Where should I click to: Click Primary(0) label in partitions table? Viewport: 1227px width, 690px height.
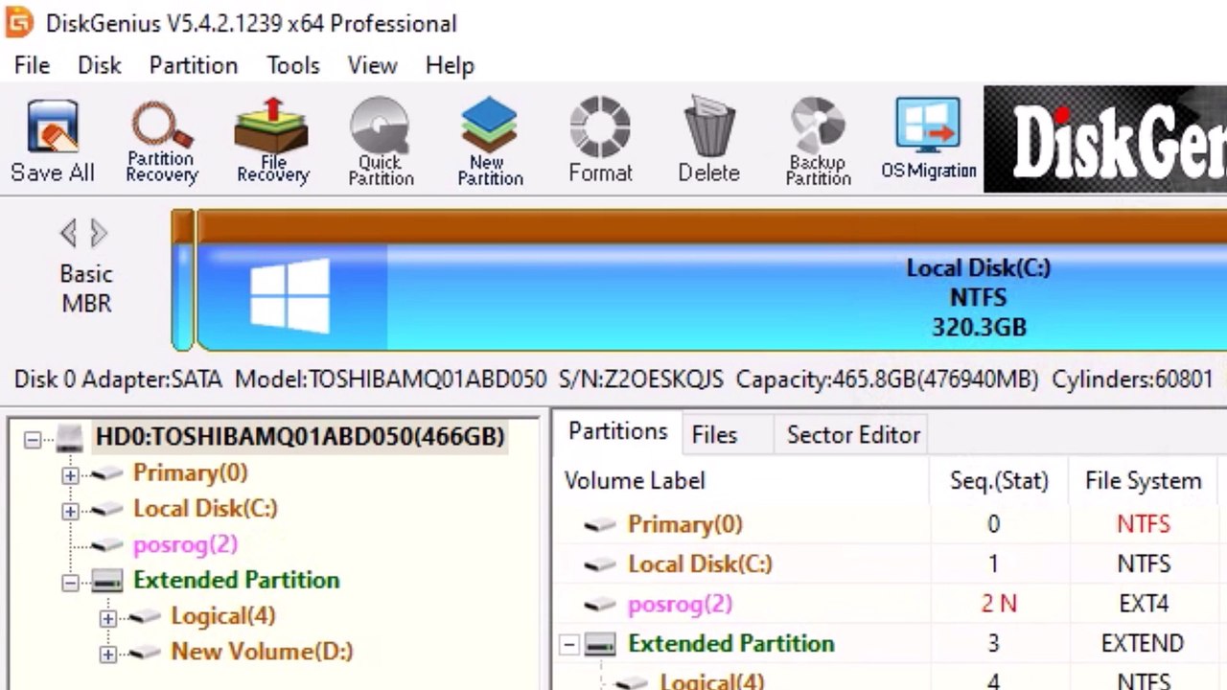pyautogui.click(x=684, y=524)
